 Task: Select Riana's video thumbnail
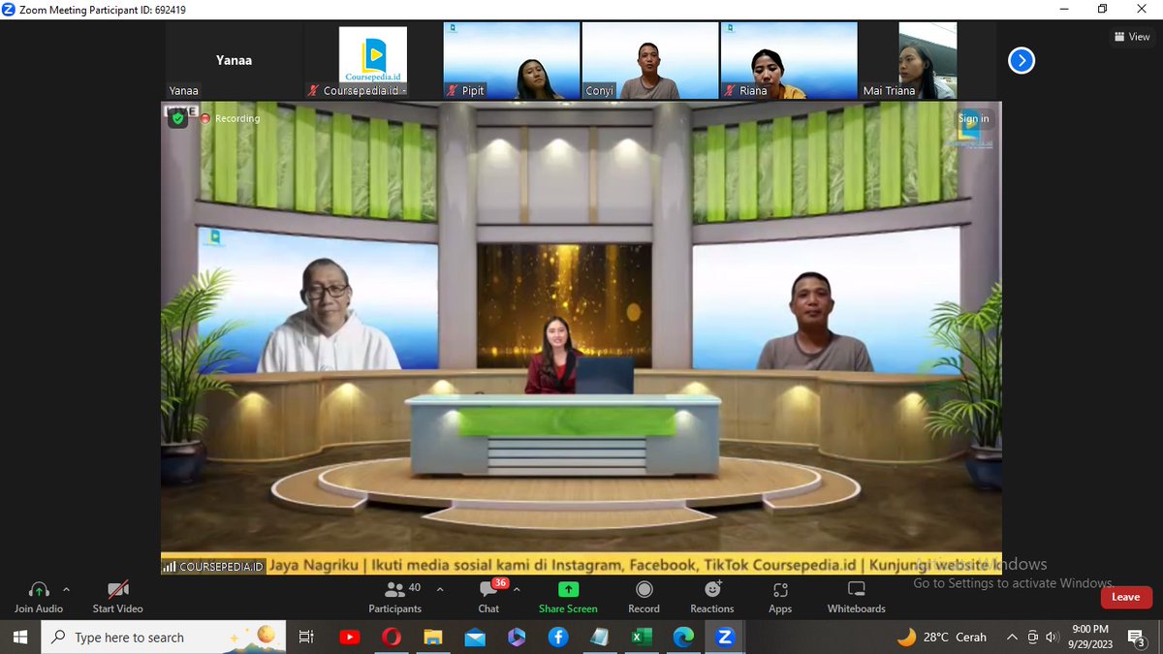coord(789,61)
